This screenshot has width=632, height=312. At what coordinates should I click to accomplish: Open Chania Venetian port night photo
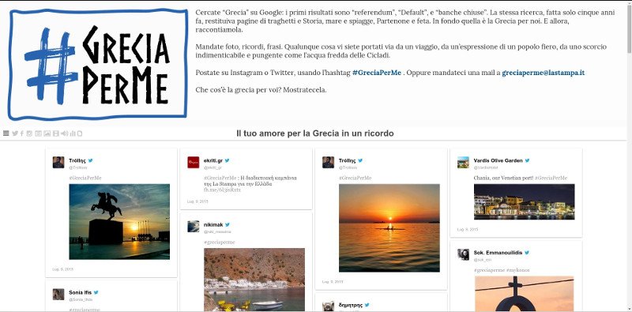click(524, 202)
